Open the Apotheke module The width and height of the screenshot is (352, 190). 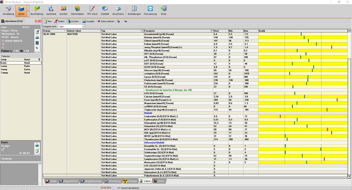coord(51,10)
